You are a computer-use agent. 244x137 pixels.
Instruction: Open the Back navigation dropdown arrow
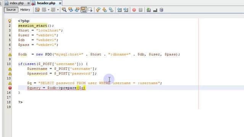48,10
